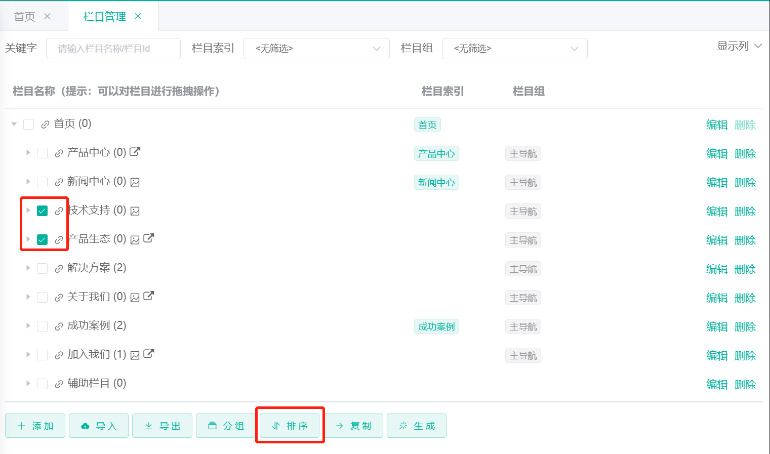Expand the 解决方案 tree node
770x454 pixels.
point(28,268)
